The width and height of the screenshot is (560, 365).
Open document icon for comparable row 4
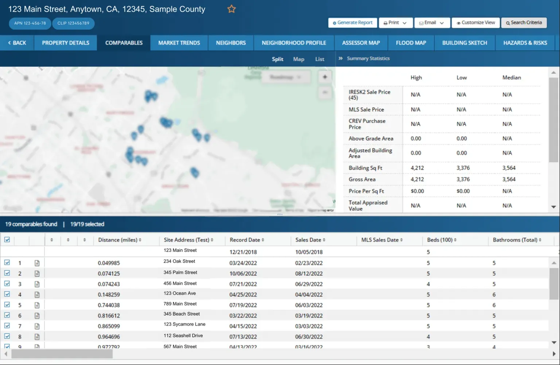tap(37, 295)
